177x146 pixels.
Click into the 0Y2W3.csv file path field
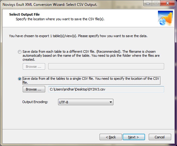pyautogui.click(x=106, y=89)
